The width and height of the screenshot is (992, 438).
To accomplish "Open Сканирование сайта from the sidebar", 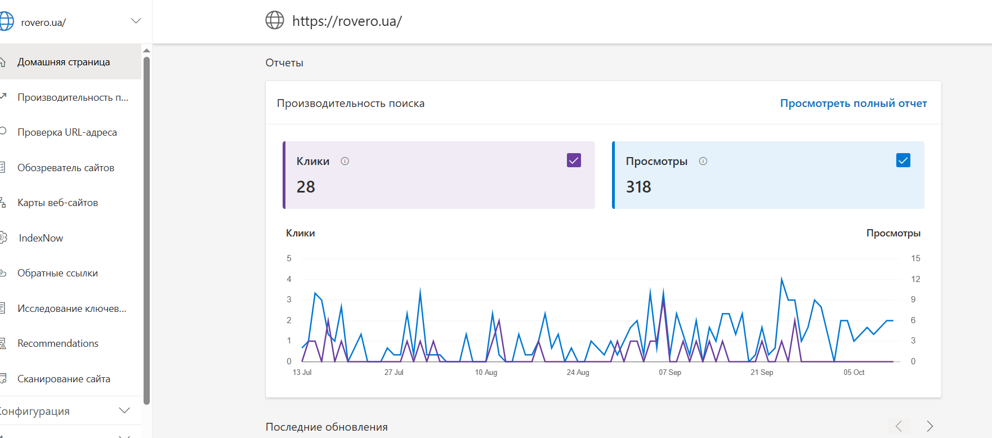I will point(64,379).
